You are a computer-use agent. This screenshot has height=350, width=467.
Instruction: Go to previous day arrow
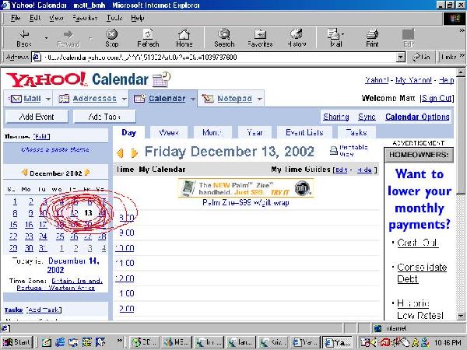[x=120, y=153]
